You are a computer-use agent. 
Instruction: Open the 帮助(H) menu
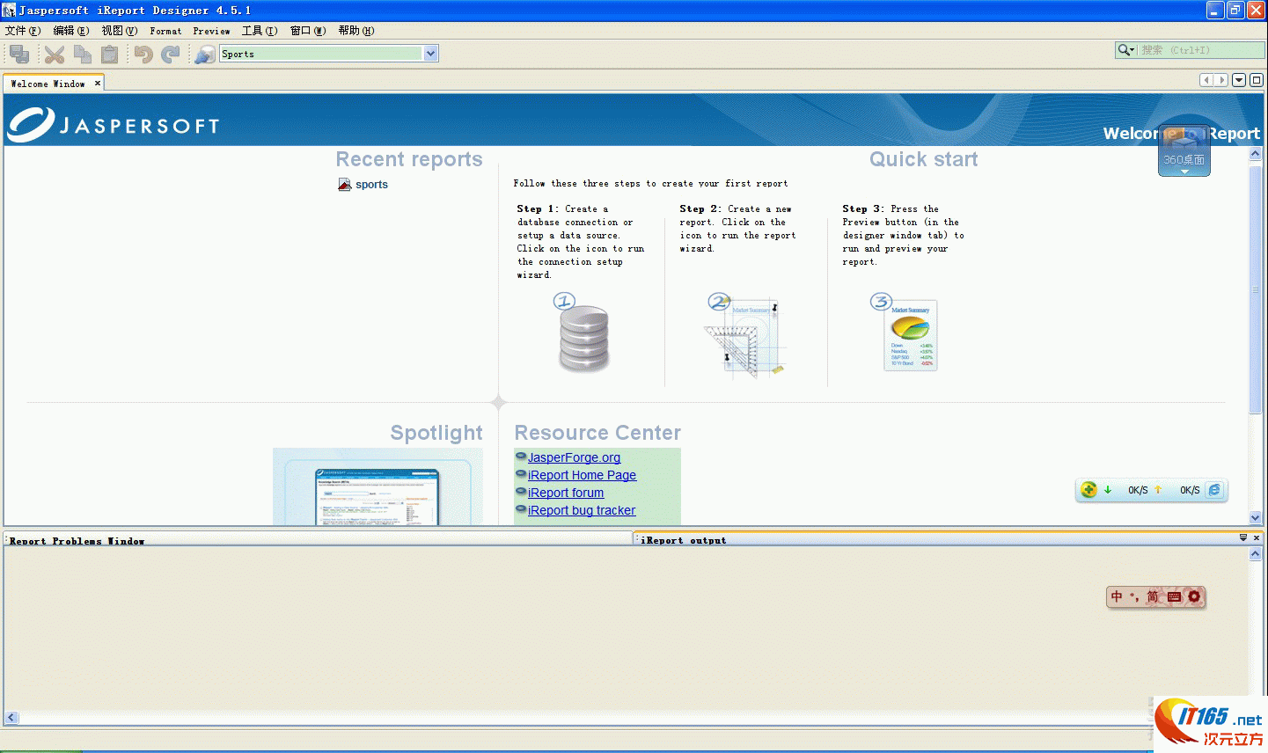coord(356,31)
